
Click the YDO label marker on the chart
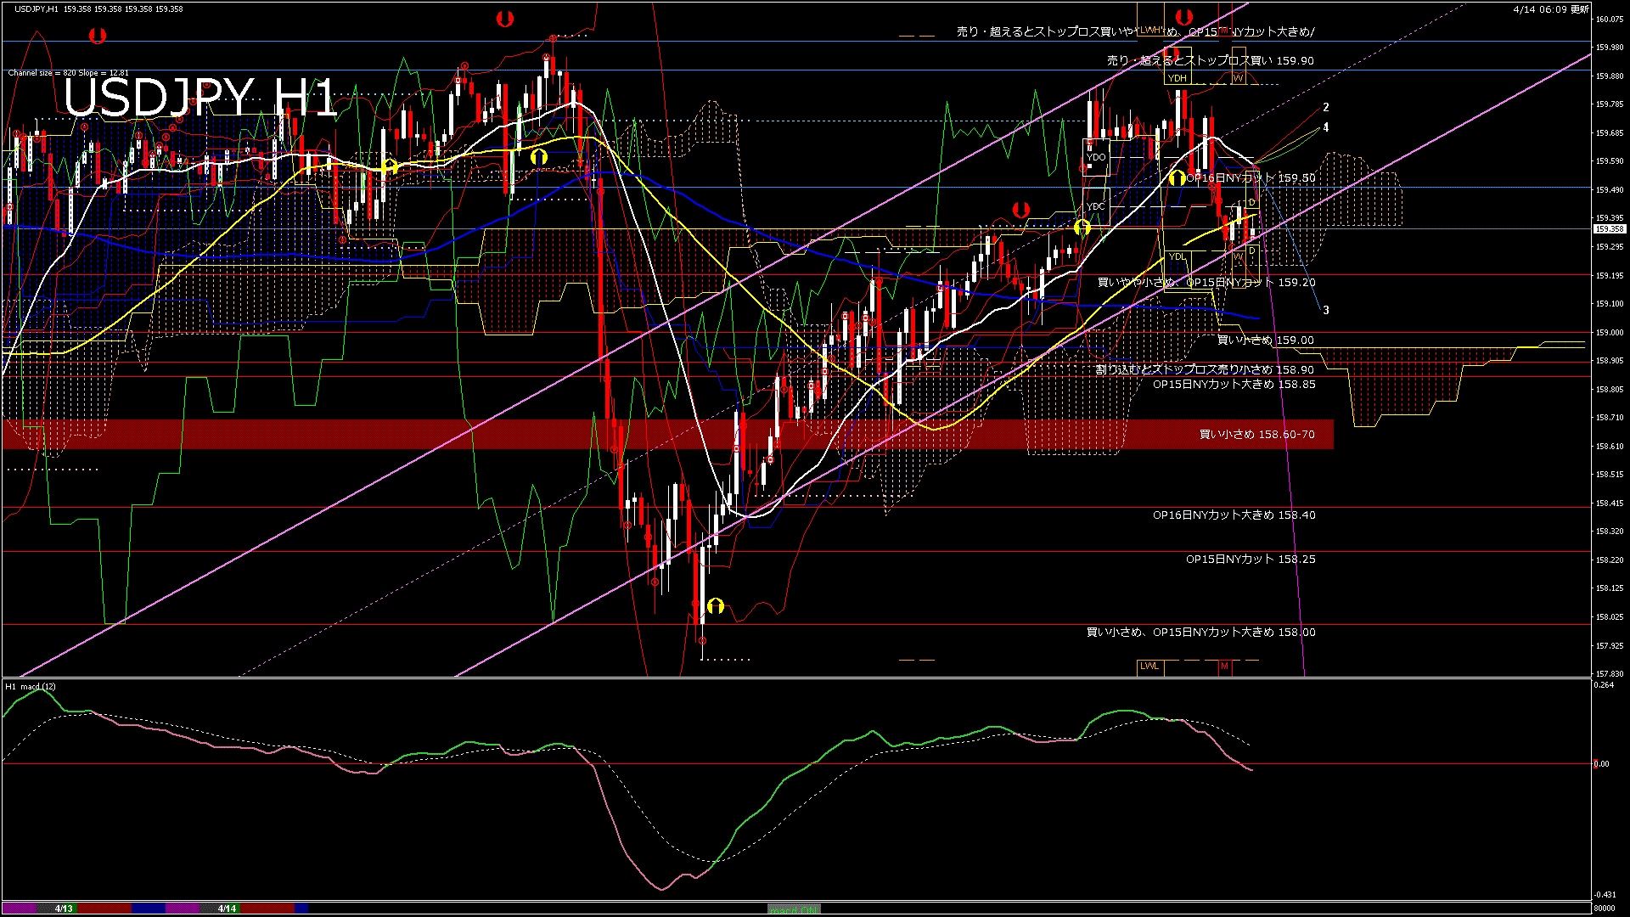[x=1095, y=155]
